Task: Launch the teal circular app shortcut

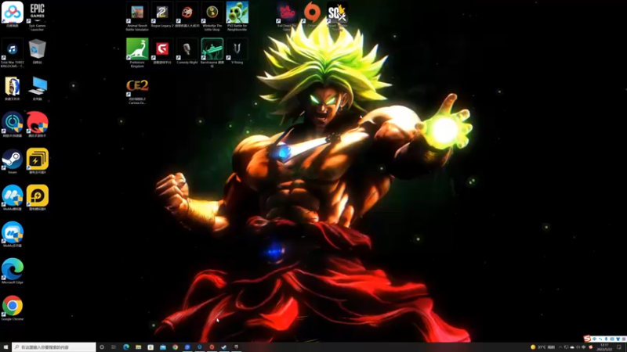Action: (13, 124)
